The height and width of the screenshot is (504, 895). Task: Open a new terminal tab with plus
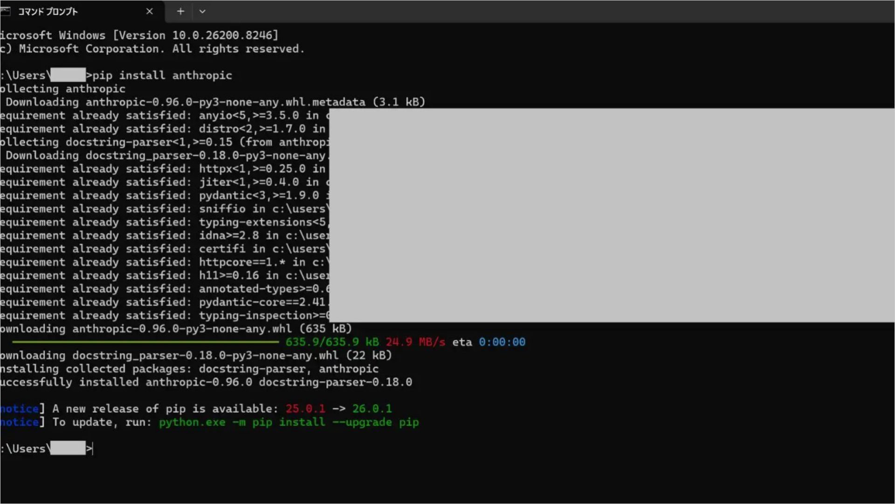(x=180, y=11)
